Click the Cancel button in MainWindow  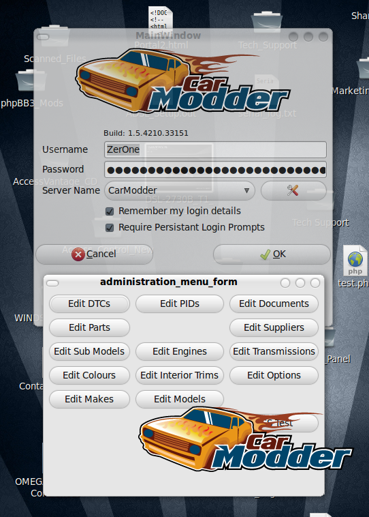(94, 254)
